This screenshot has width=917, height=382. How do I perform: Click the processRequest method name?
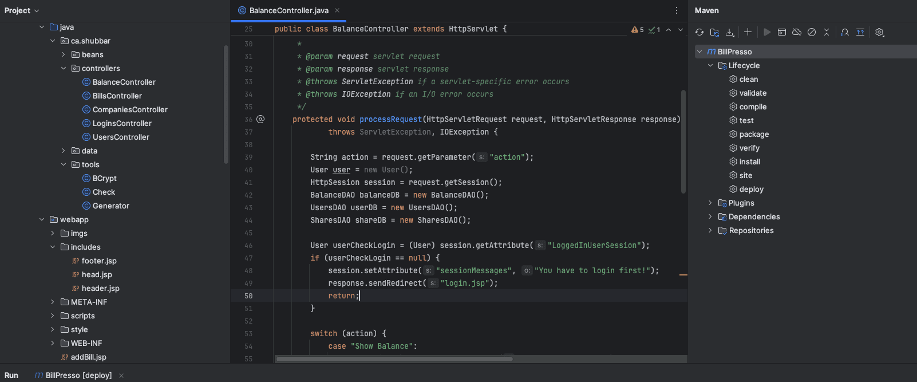point(390,119)
